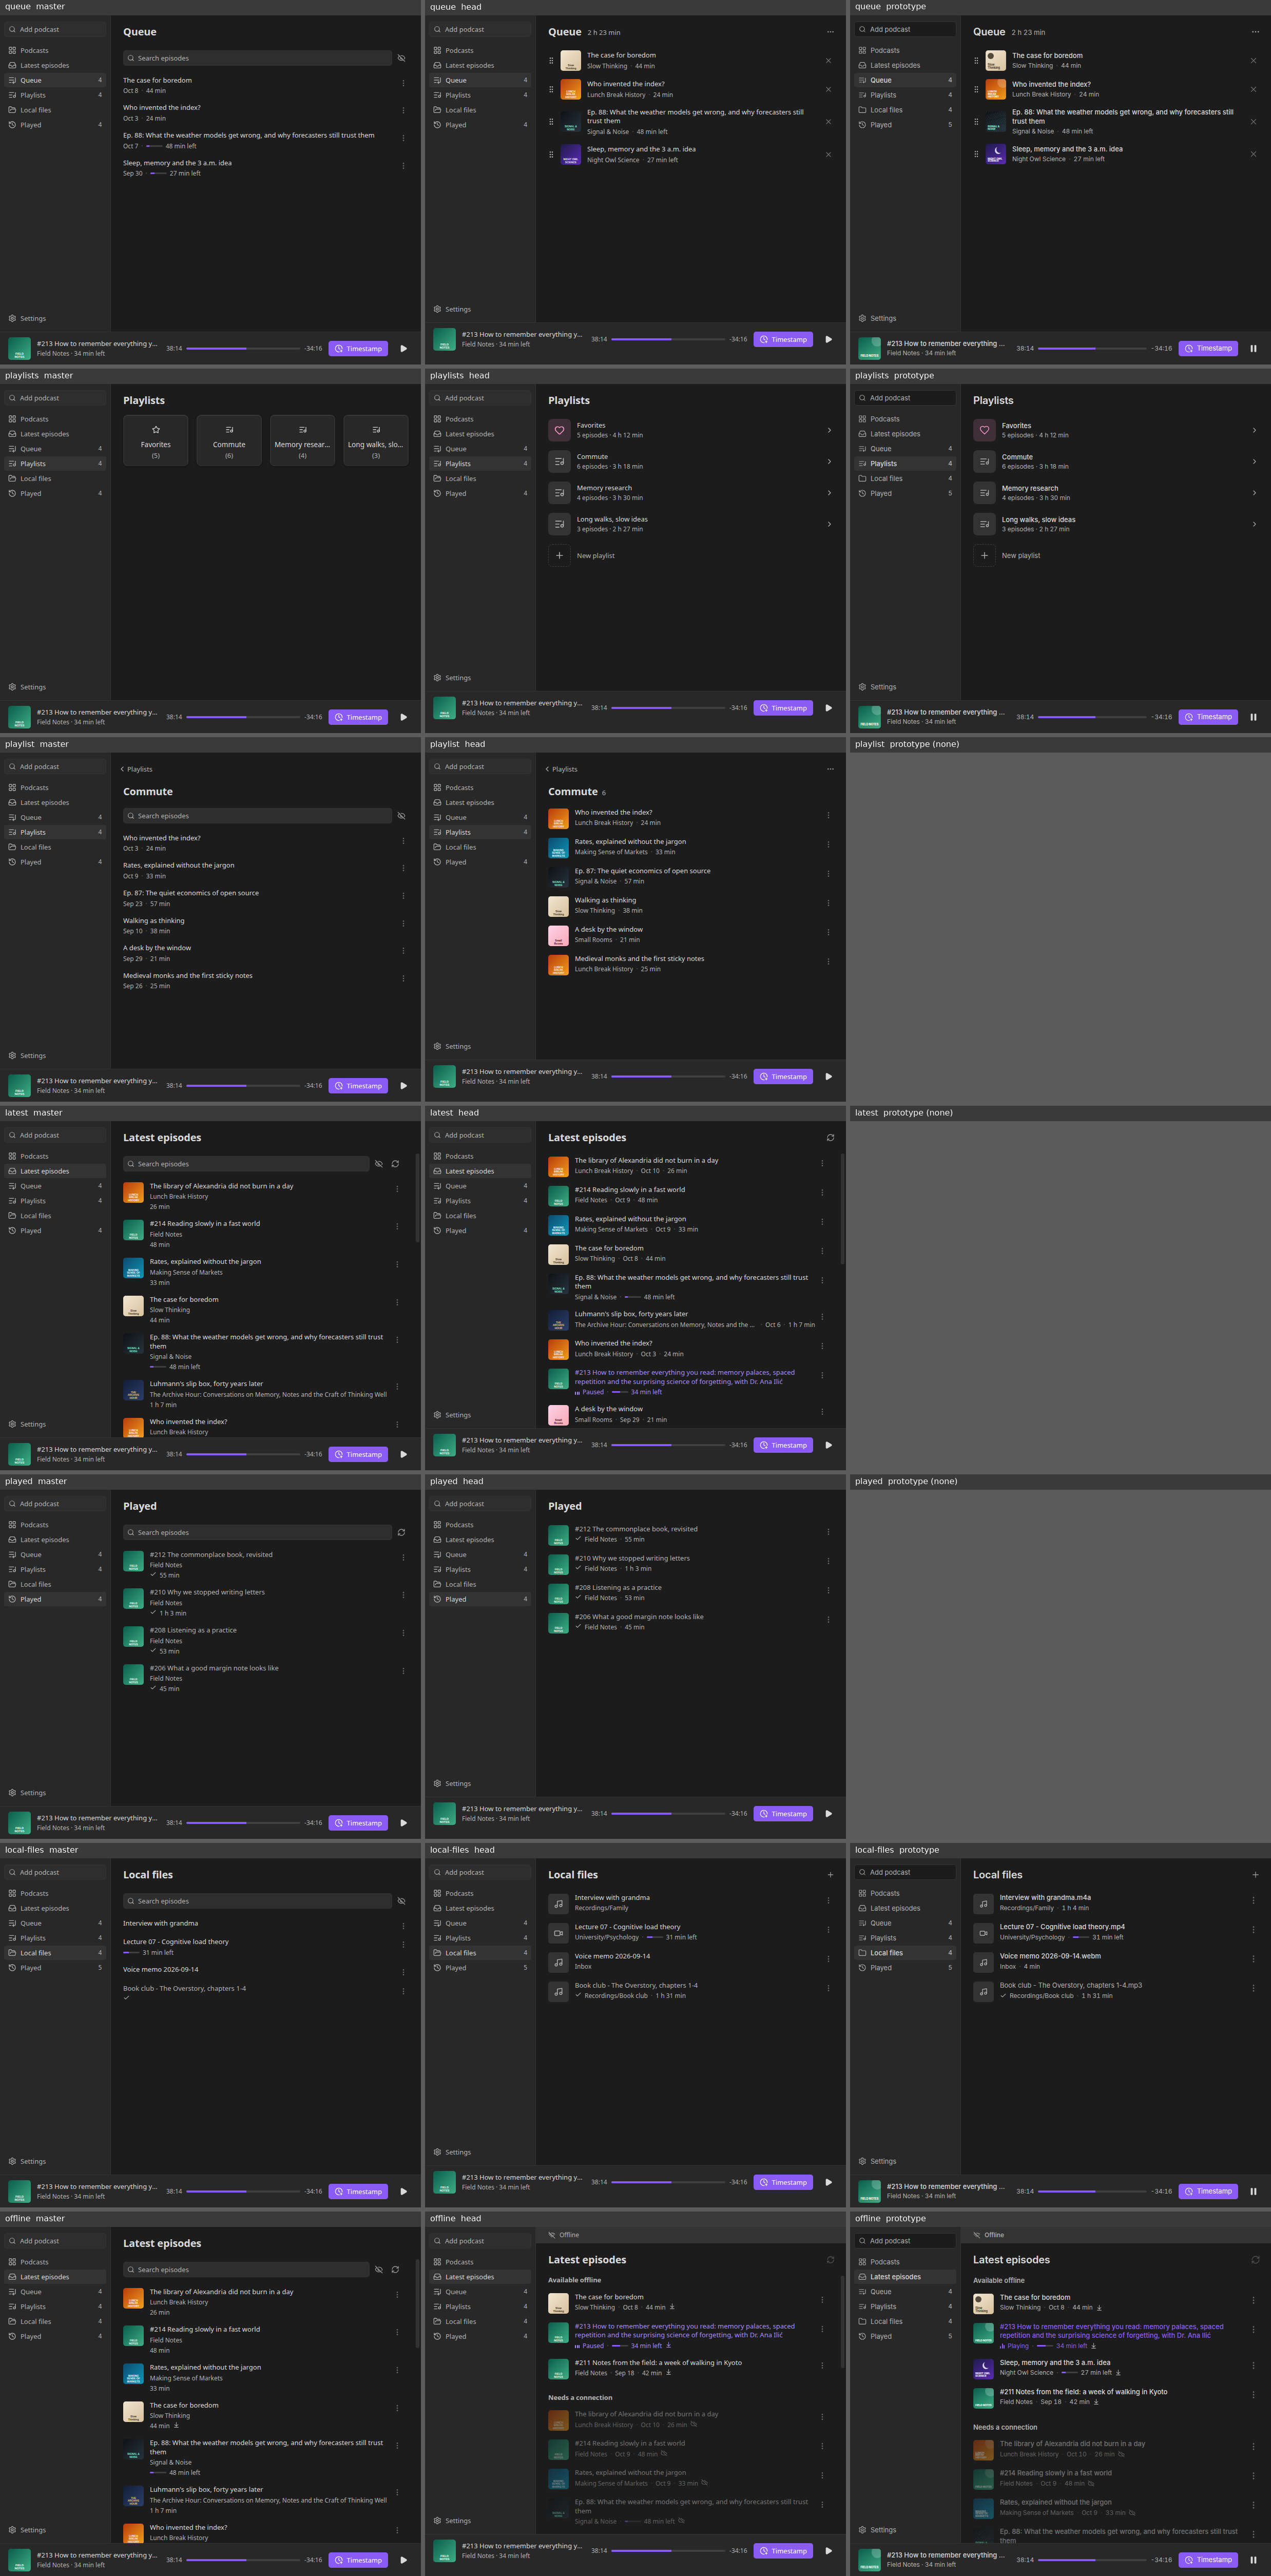Expand Commute chevron in playlists prototype panel
This screenshot has height=2576, width=1271.
(x=1254, y=461)
